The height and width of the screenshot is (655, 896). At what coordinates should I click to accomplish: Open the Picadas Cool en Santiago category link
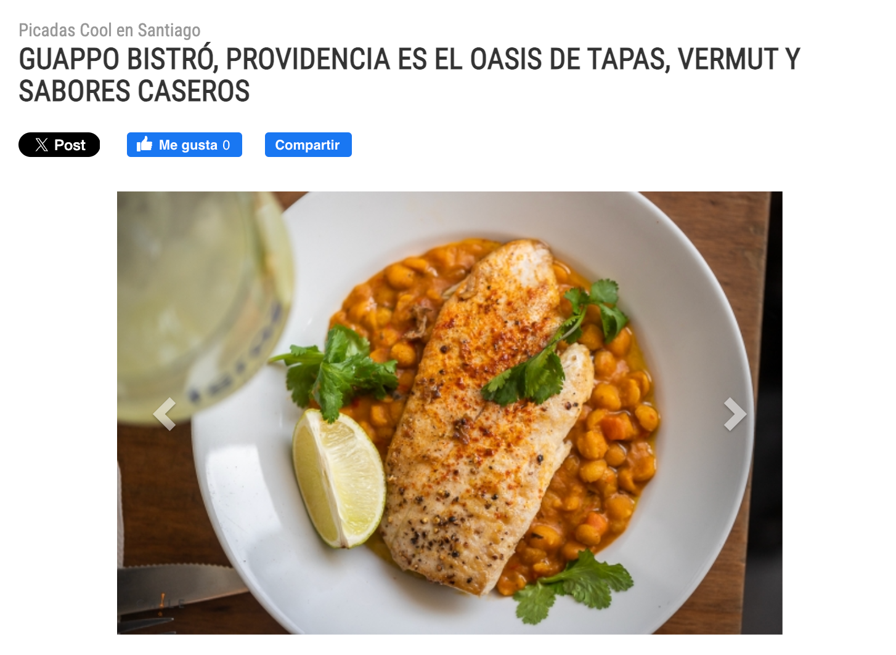[110, 30]
